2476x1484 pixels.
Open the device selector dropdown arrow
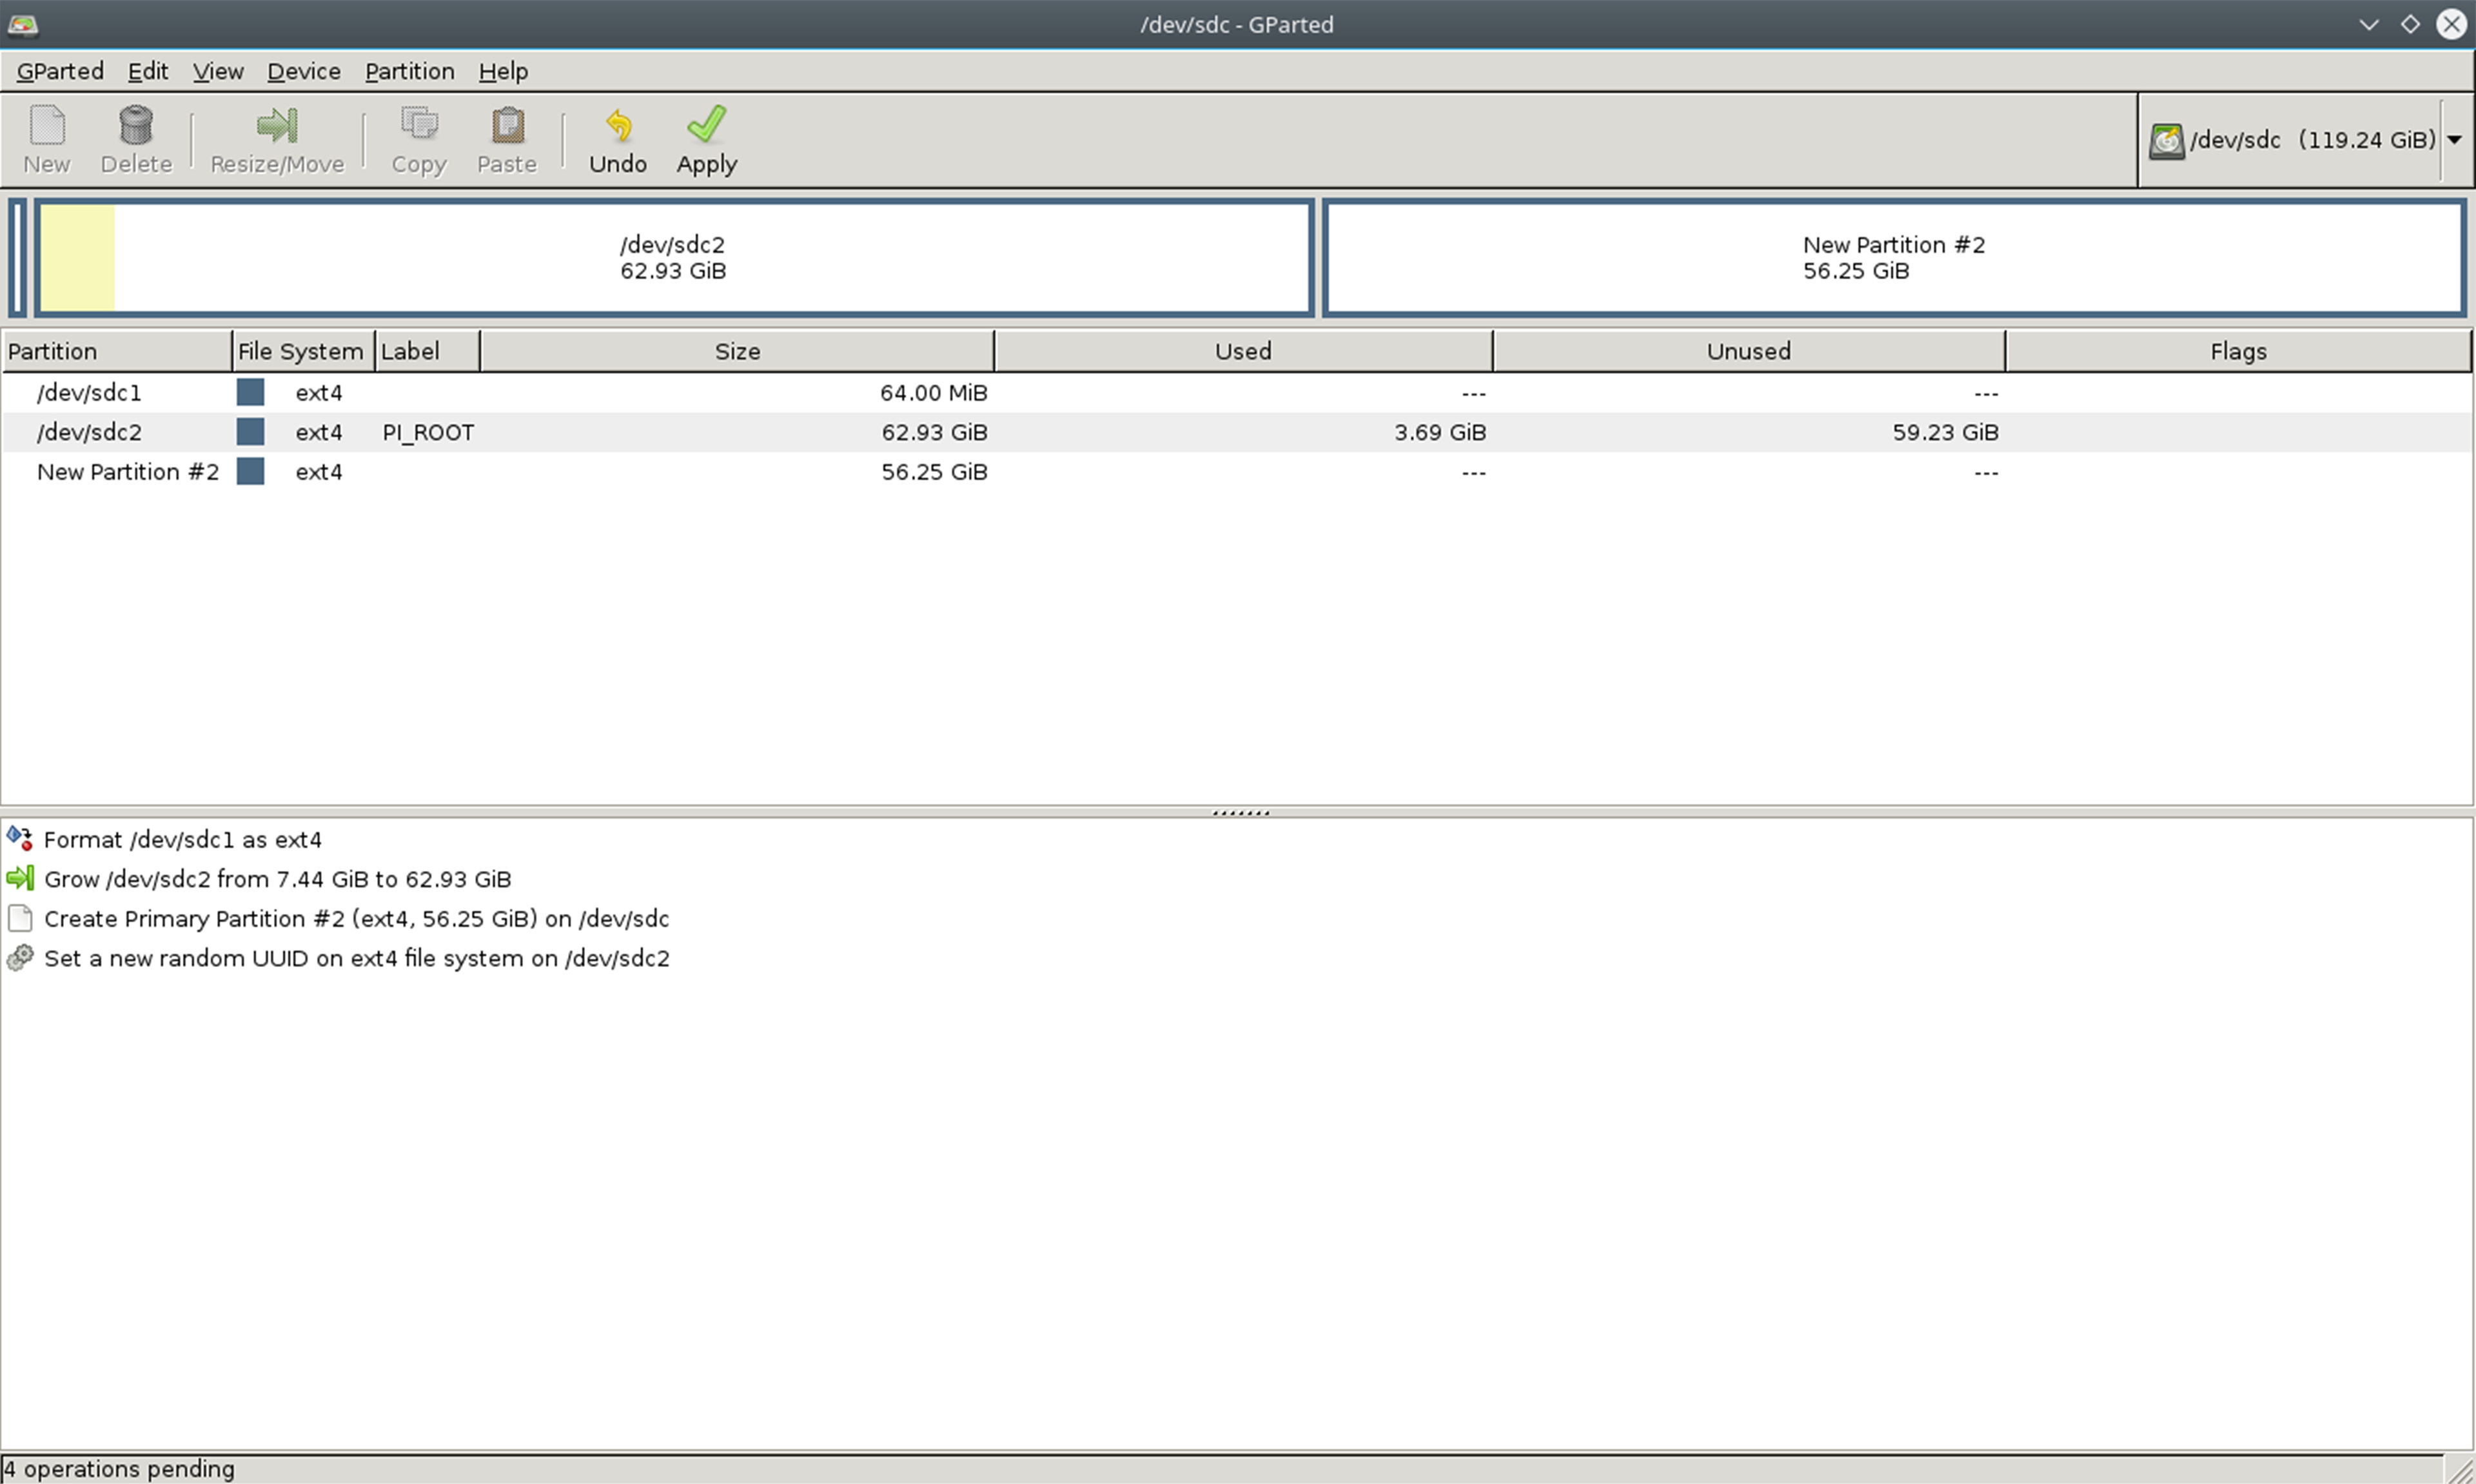[2454, 140]
